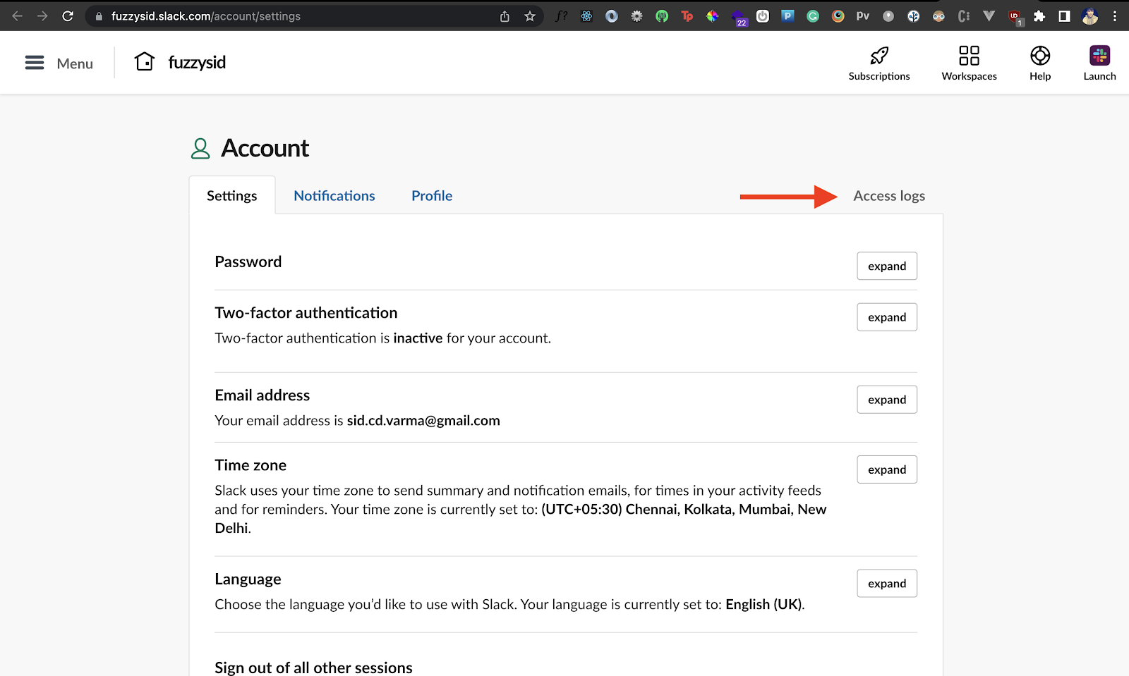Switch to the Notifications tab
Image resolution: width=1129 pixels, height=676 pixels.
pyautogui.click(x=334, y=196)
